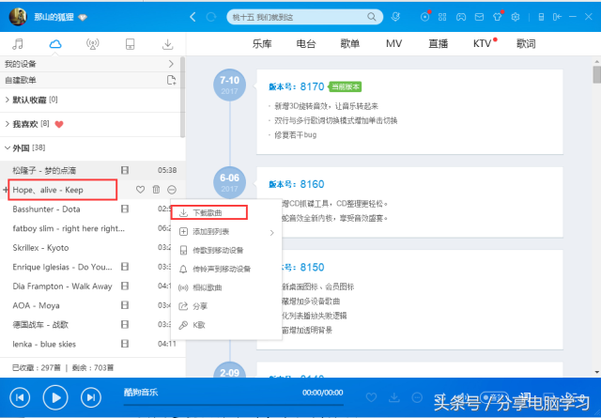This screenshot has width=601, height=418.
Task: Choose 相似歌曲 from context menu
Action: tap(226, 287)
